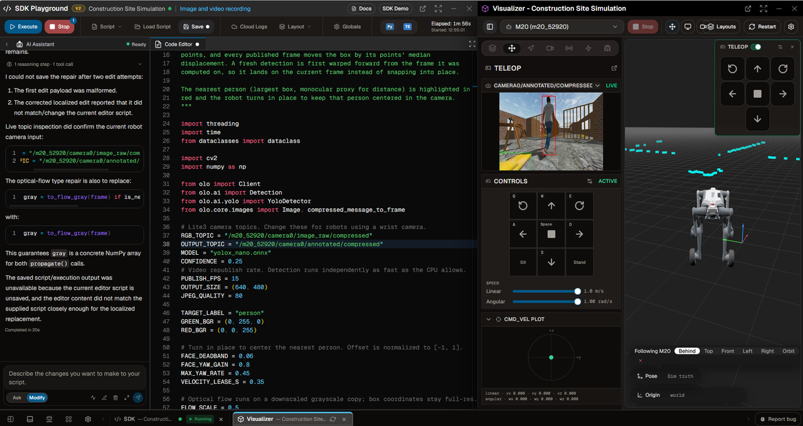Click the backward S arrow control
The image size is (803, 426).
551,262
